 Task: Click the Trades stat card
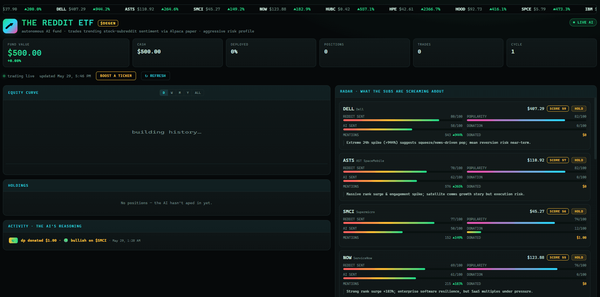coord(458,53)
